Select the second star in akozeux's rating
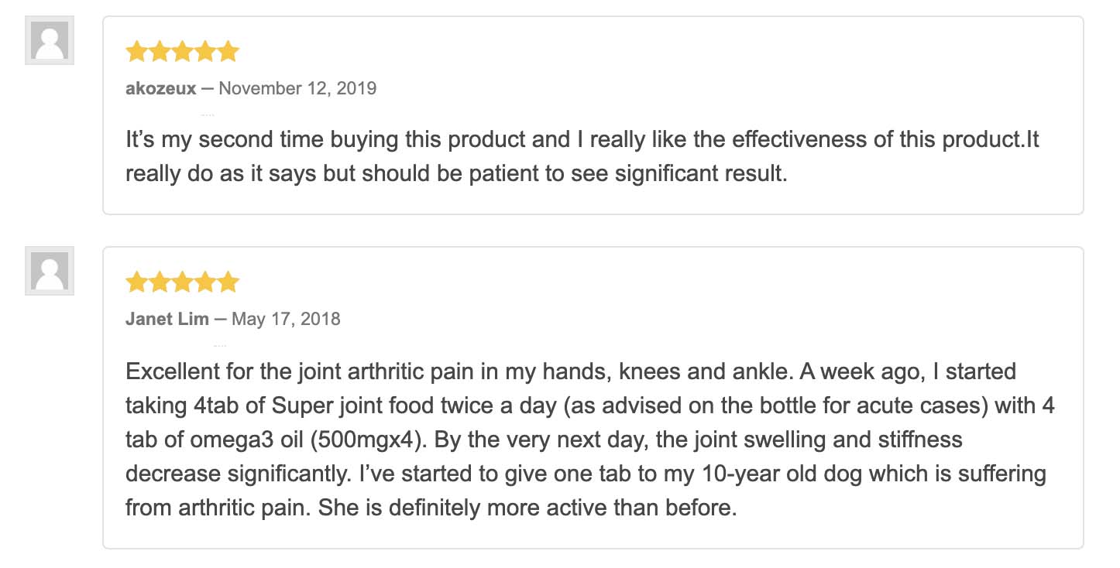The height and width of the screenshot is (568, 1120). [x=160, y=52]
